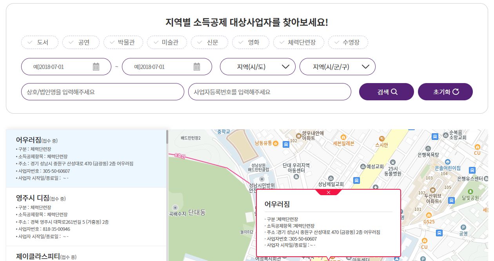Focus the end date input field
The height and width of the screenshot is (261, 494).
[x=167, y=67]
